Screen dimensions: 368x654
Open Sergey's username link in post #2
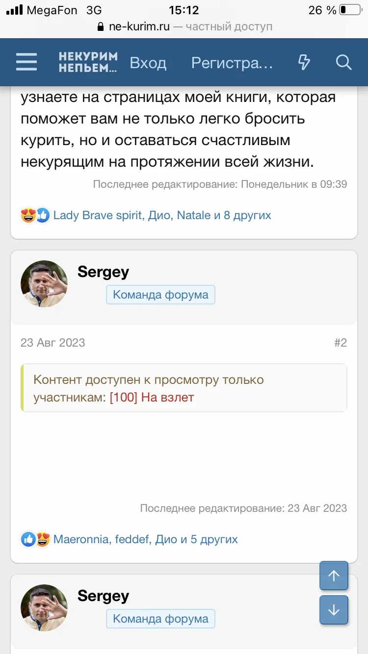[103, 272]
